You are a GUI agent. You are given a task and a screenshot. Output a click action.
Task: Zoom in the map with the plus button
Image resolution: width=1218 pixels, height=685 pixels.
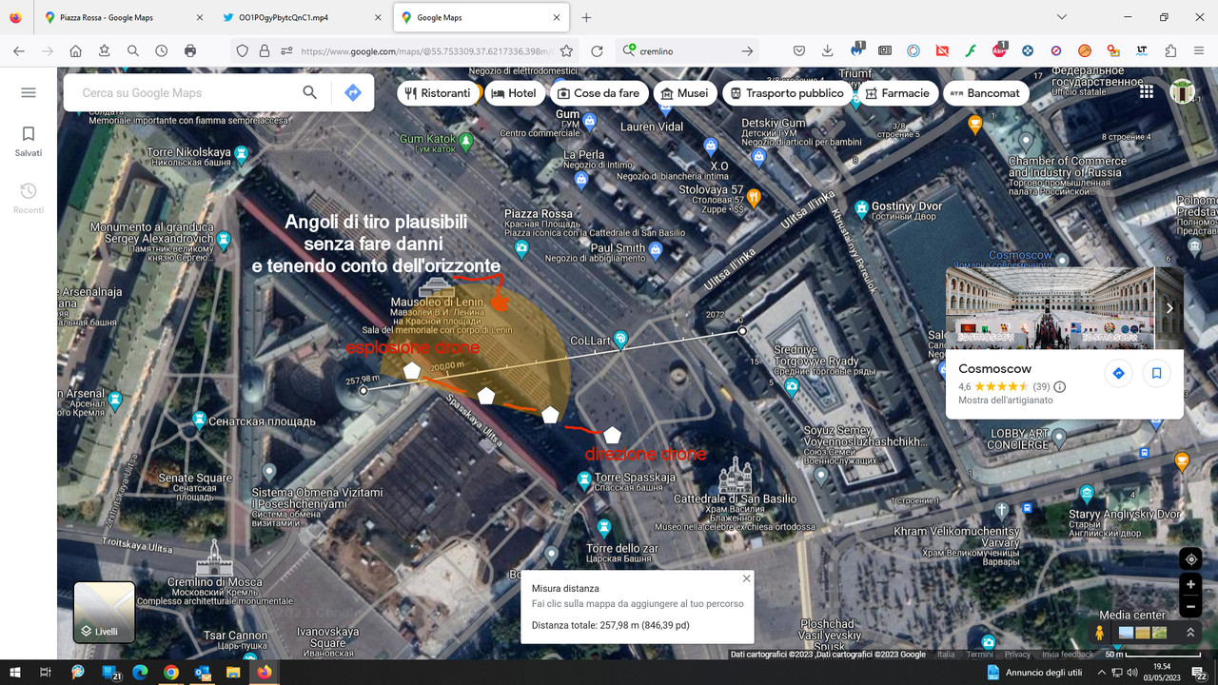coord(1190,585)
